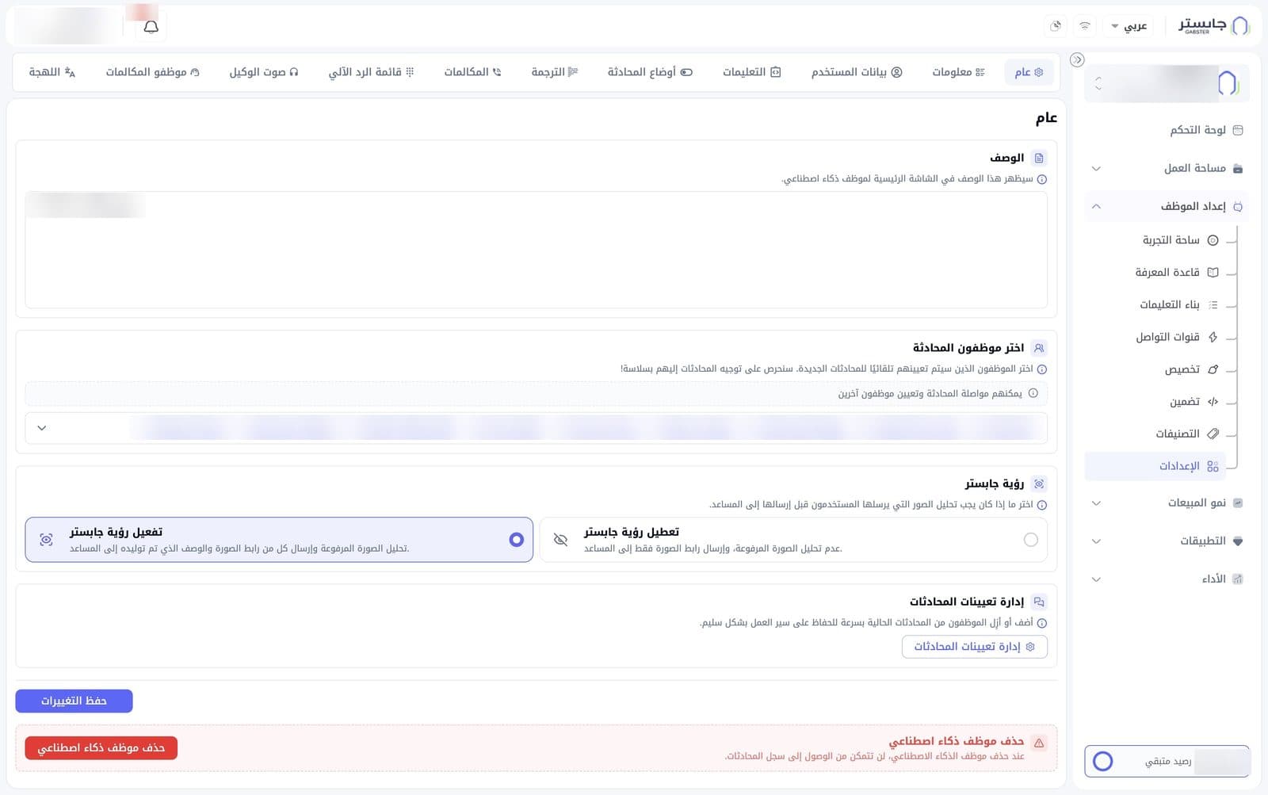Switch to the موظفو المكالمات tab
Viewport: 1268px width, 795px height.
pyautogui.click(x=152, y=72)
